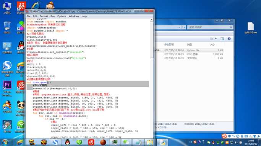Expand the address bar history dropdown
261x146 pixels.
(179, 27)
